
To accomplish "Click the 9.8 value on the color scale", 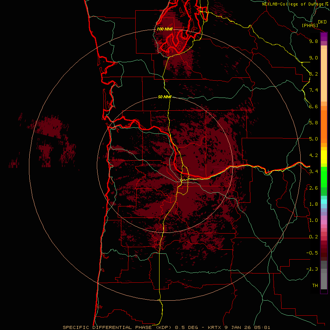I will point(313,41).
